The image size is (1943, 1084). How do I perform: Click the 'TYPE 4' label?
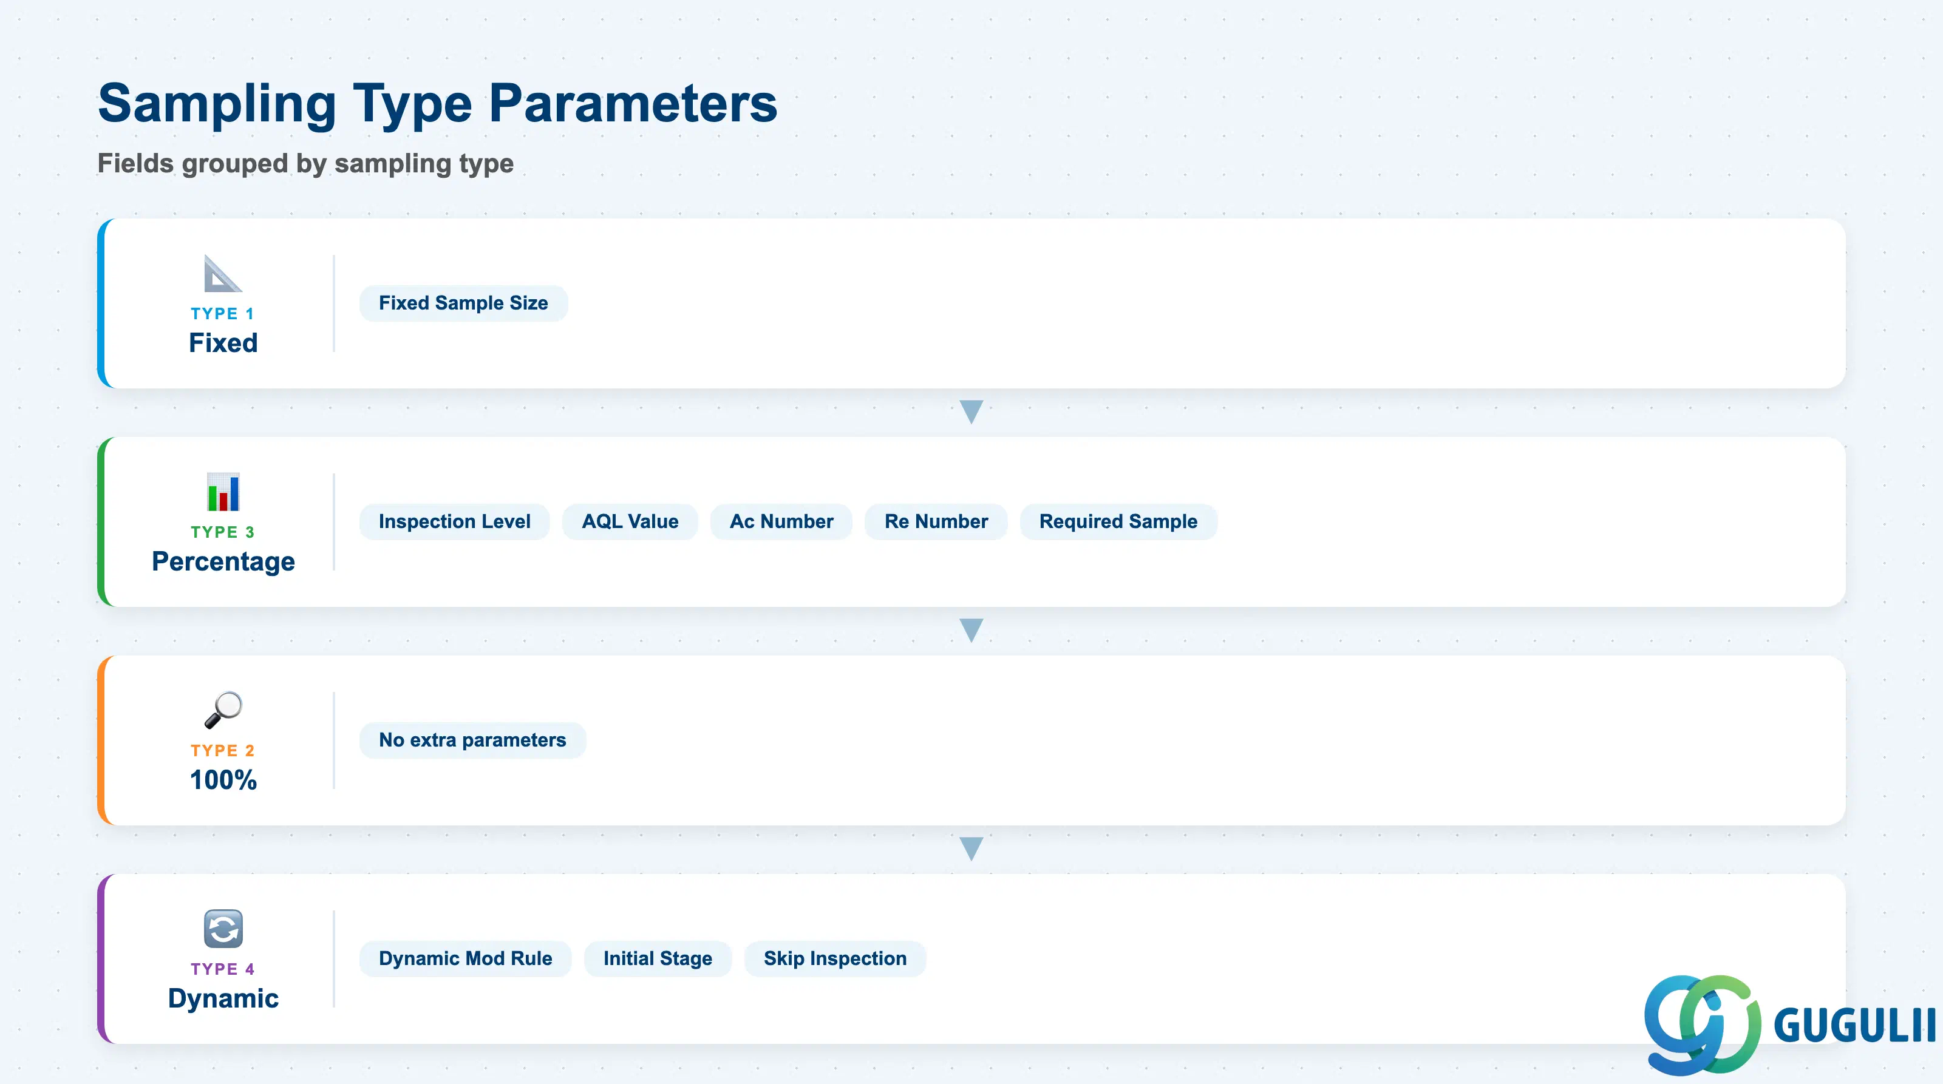pos(222,969)
